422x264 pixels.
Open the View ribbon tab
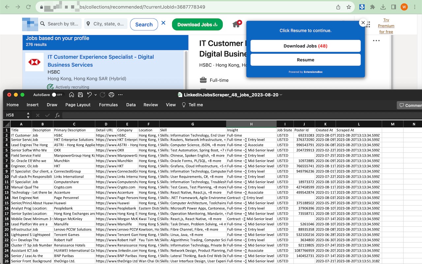tap(171, 105)
